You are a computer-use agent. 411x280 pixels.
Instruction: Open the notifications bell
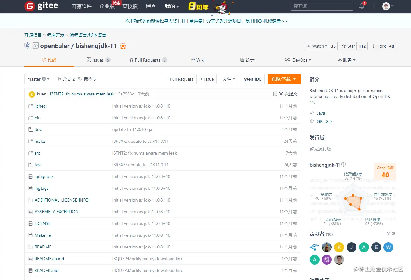coord(362,6)
